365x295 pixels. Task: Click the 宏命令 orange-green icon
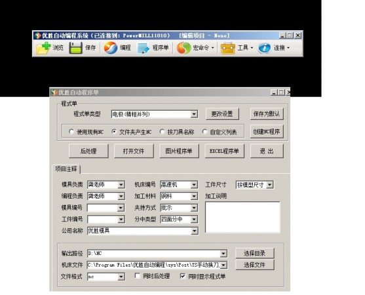pos(183,48)
